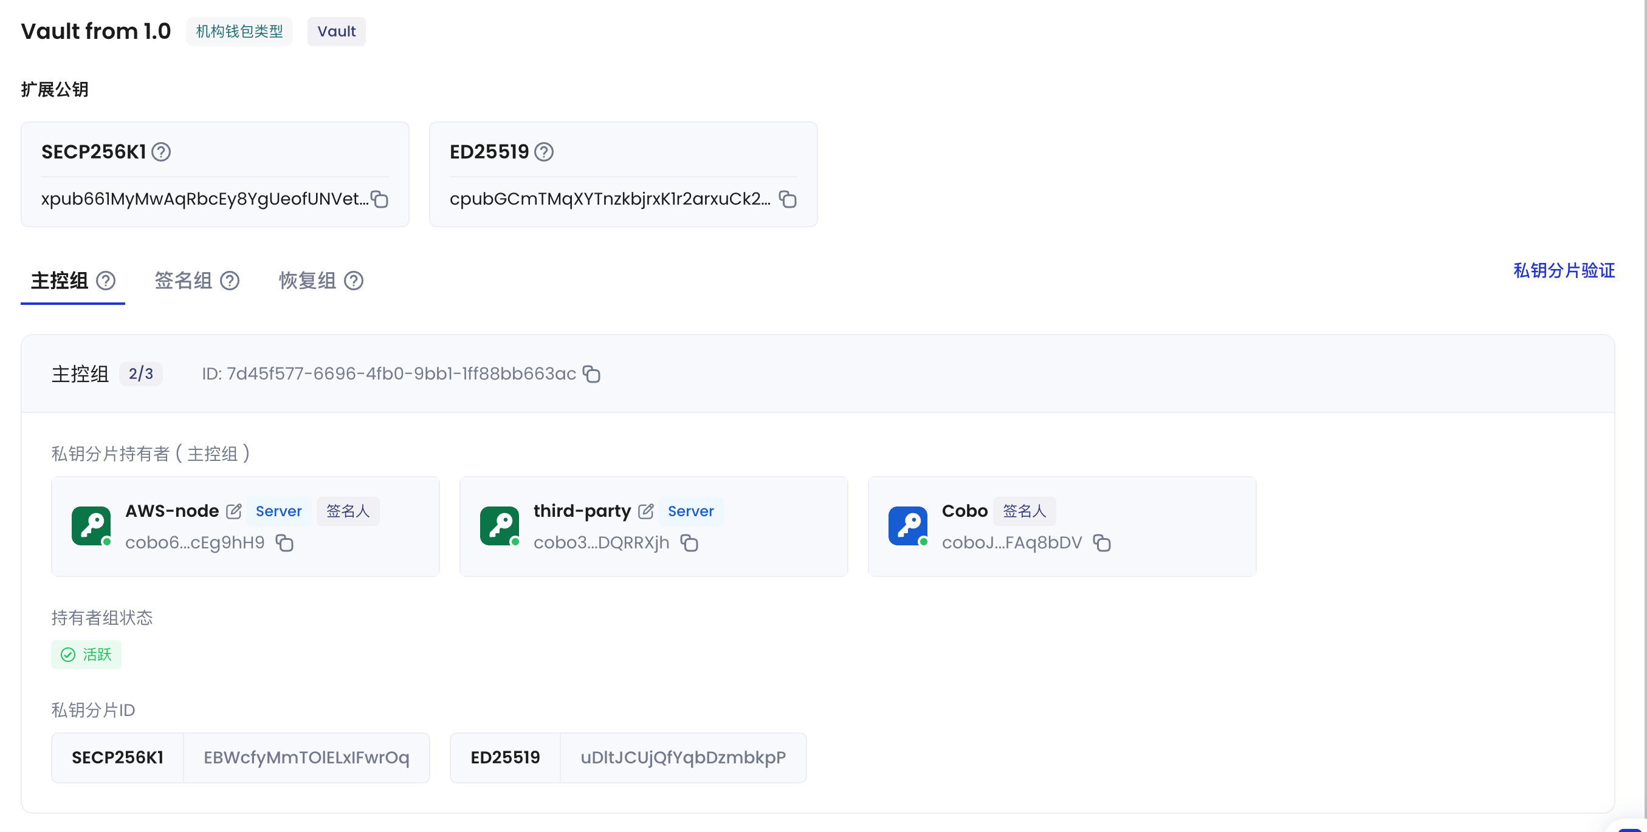Click help icon next to ED25519 title

pyautogui.click(x=543, y=152)
